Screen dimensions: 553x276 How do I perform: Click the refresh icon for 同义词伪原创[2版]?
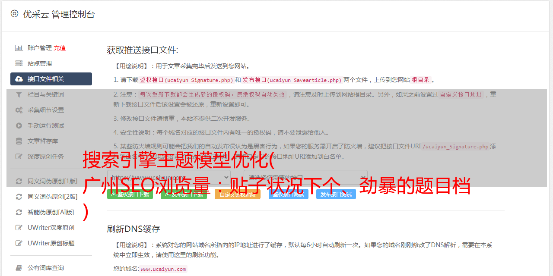19,197
